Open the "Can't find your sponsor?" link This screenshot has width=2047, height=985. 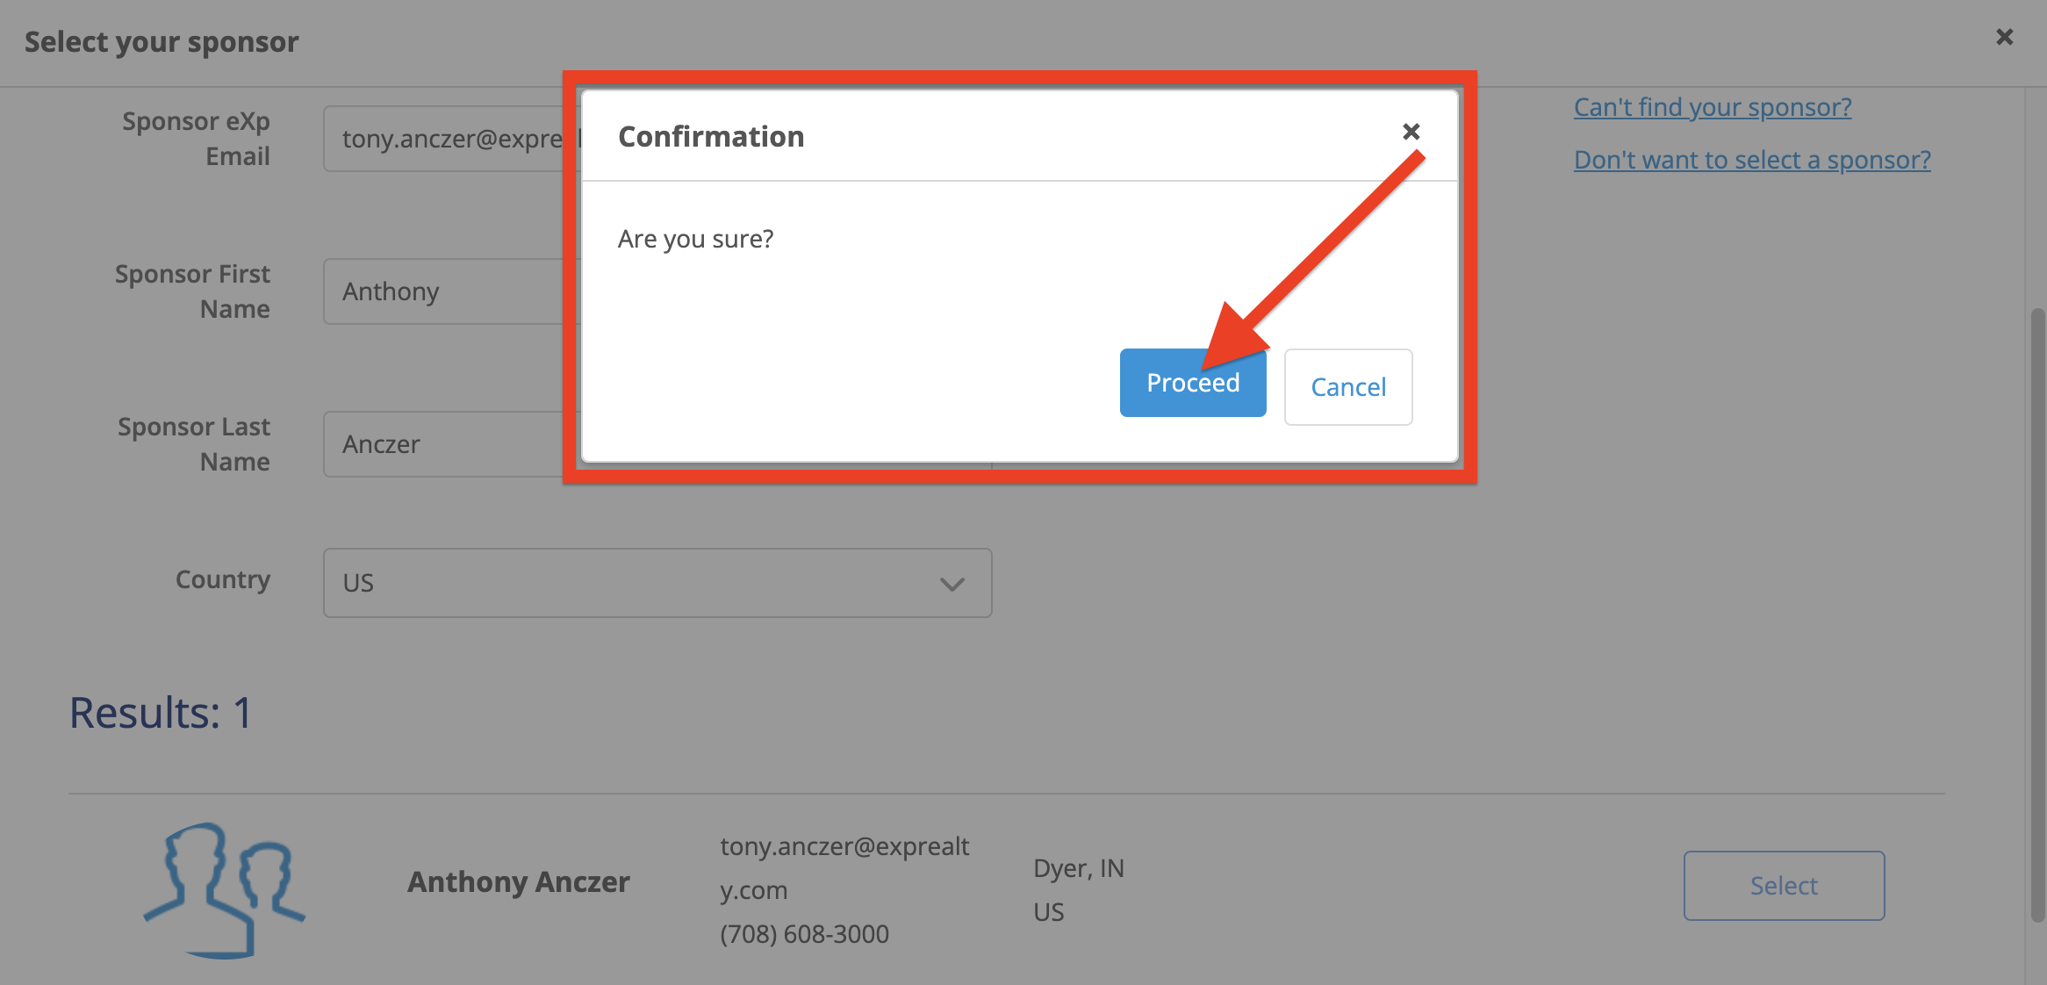click(1712, 107)
